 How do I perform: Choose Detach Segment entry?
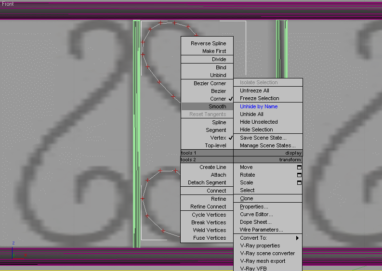[x=207, y=182]
